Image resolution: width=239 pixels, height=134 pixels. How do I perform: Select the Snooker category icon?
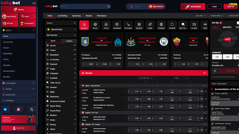(194, 25)
